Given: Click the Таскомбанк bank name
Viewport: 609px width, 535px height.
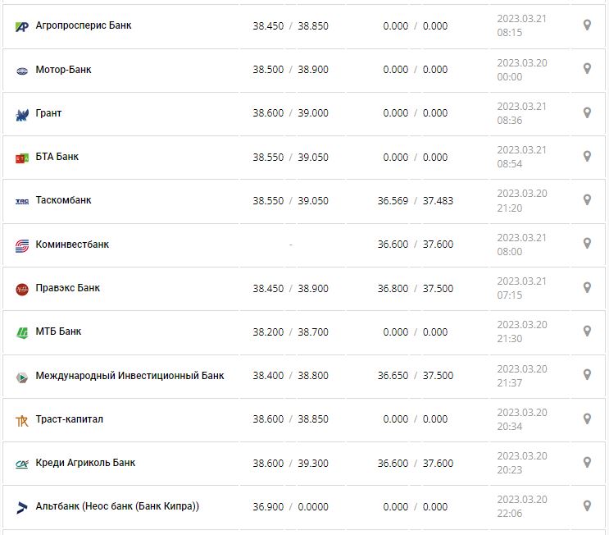Looking at the screenshot, I should [63, 200].
